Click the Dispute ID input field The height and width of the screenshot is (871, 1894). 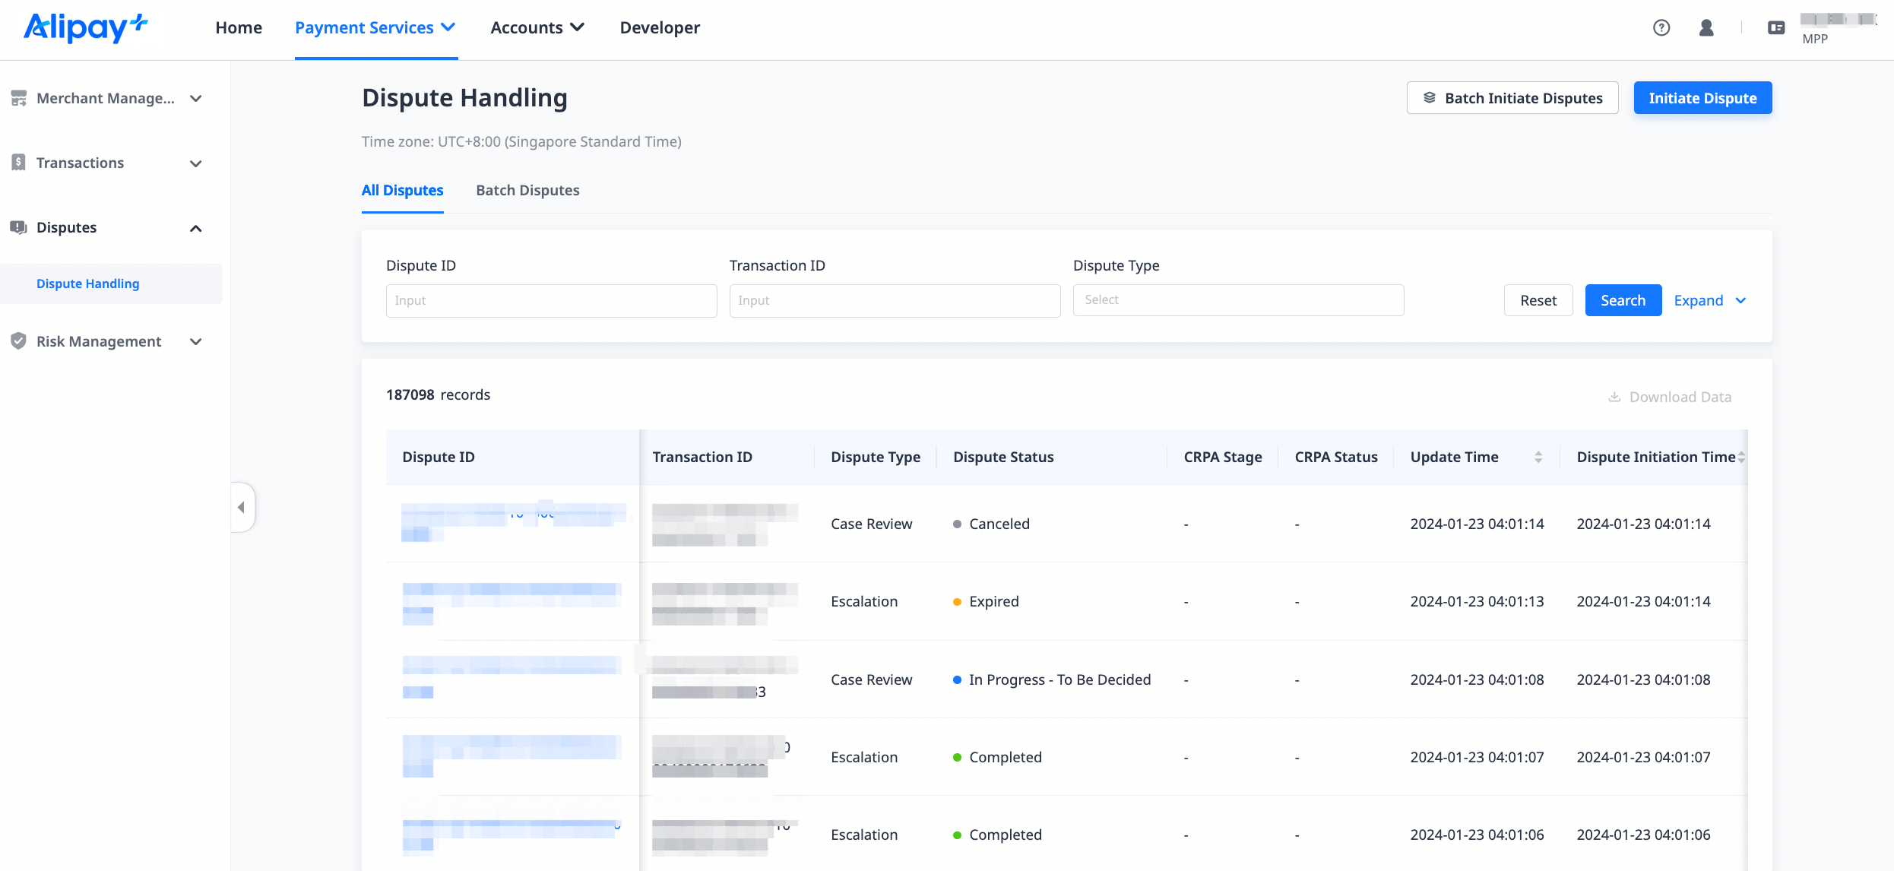(551, 300)
